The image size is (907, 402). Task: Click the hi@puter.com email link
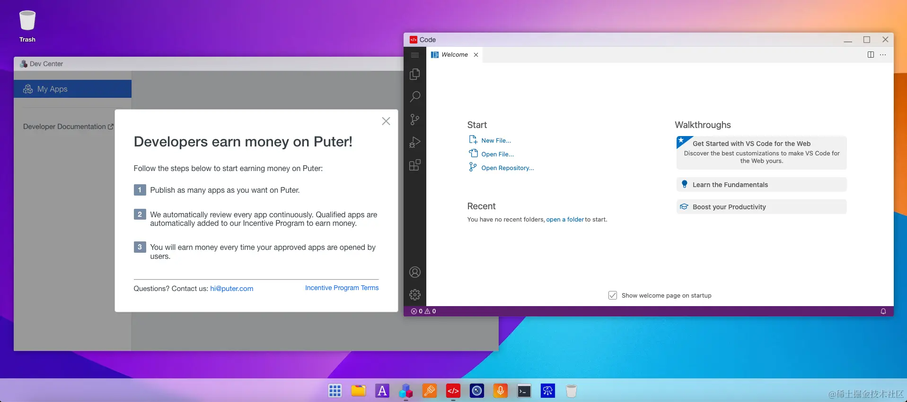[231, 289]
